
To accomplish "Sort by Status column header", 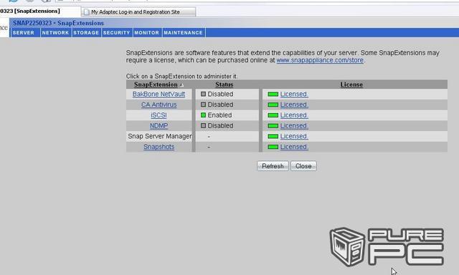I will [224, 85].
